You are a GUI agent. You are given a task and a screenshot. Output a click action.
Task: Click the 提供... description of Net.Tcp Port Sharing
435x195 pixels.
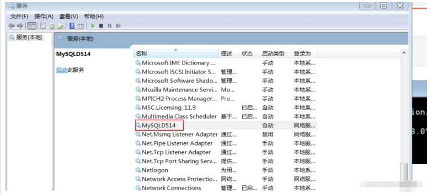click(229, 161)
